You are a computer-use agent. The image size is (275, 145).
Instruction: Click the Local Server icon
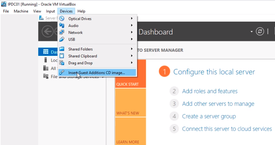[x=46, y=60]
